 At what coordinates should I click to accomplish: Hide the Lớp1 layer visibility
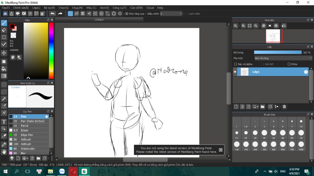[x=235, y=72]
